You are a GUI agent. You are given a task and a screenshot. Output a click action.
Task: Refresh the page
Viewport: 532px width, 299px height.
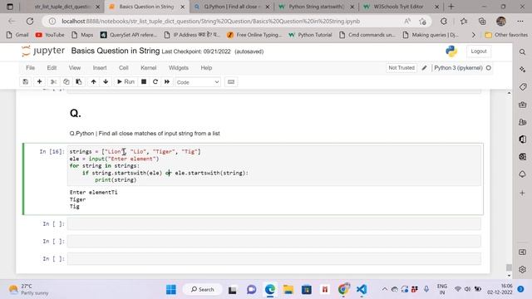tap(30, 21)
